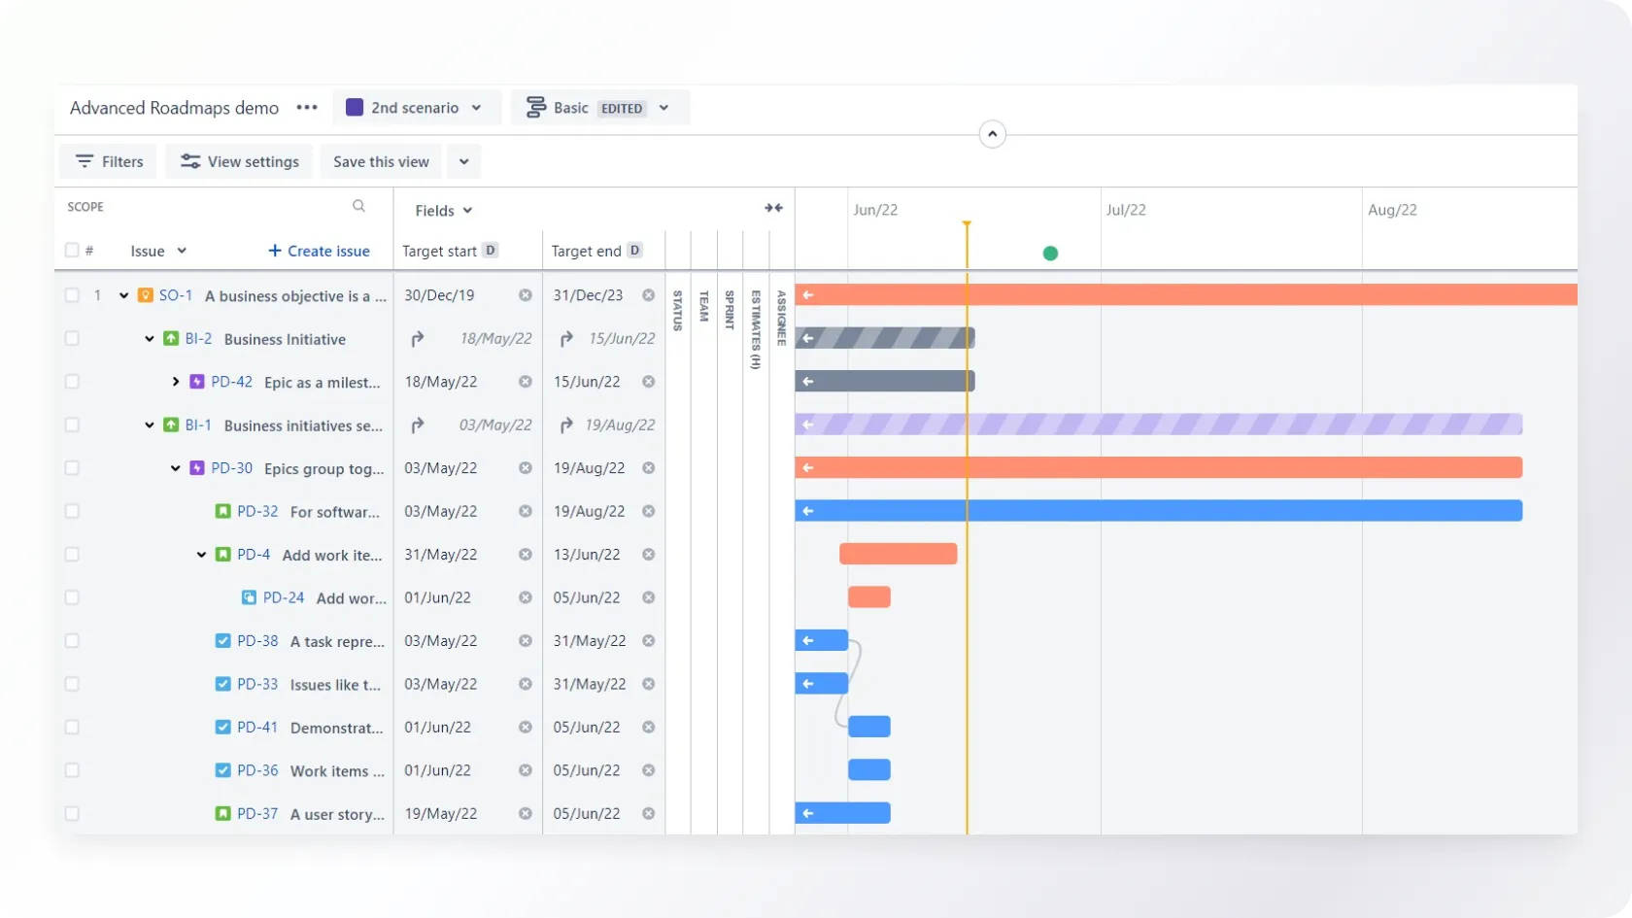Collapse the fields columns using arrows icon
The image size is (1632, 918).
(773, 208)
